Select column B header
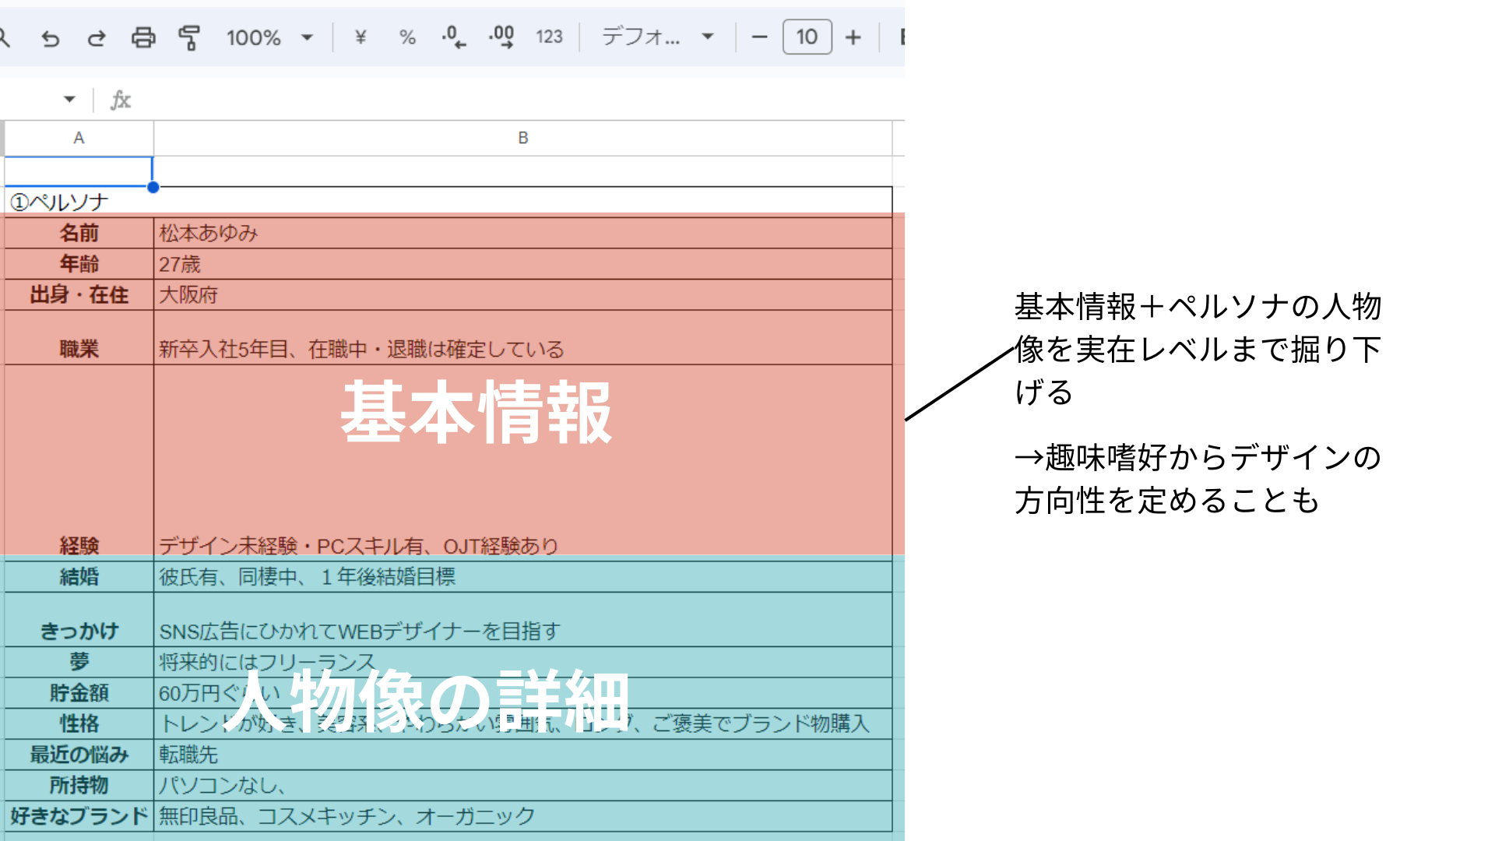This screenshot has height=841, width=1495. (x=522, y=138)
